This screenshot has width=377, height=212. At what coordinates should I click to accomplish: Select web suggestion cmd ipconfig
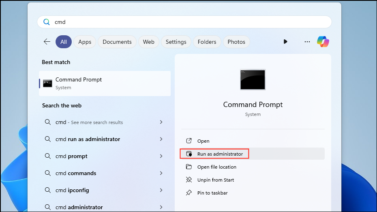click(x=105, y=190)
